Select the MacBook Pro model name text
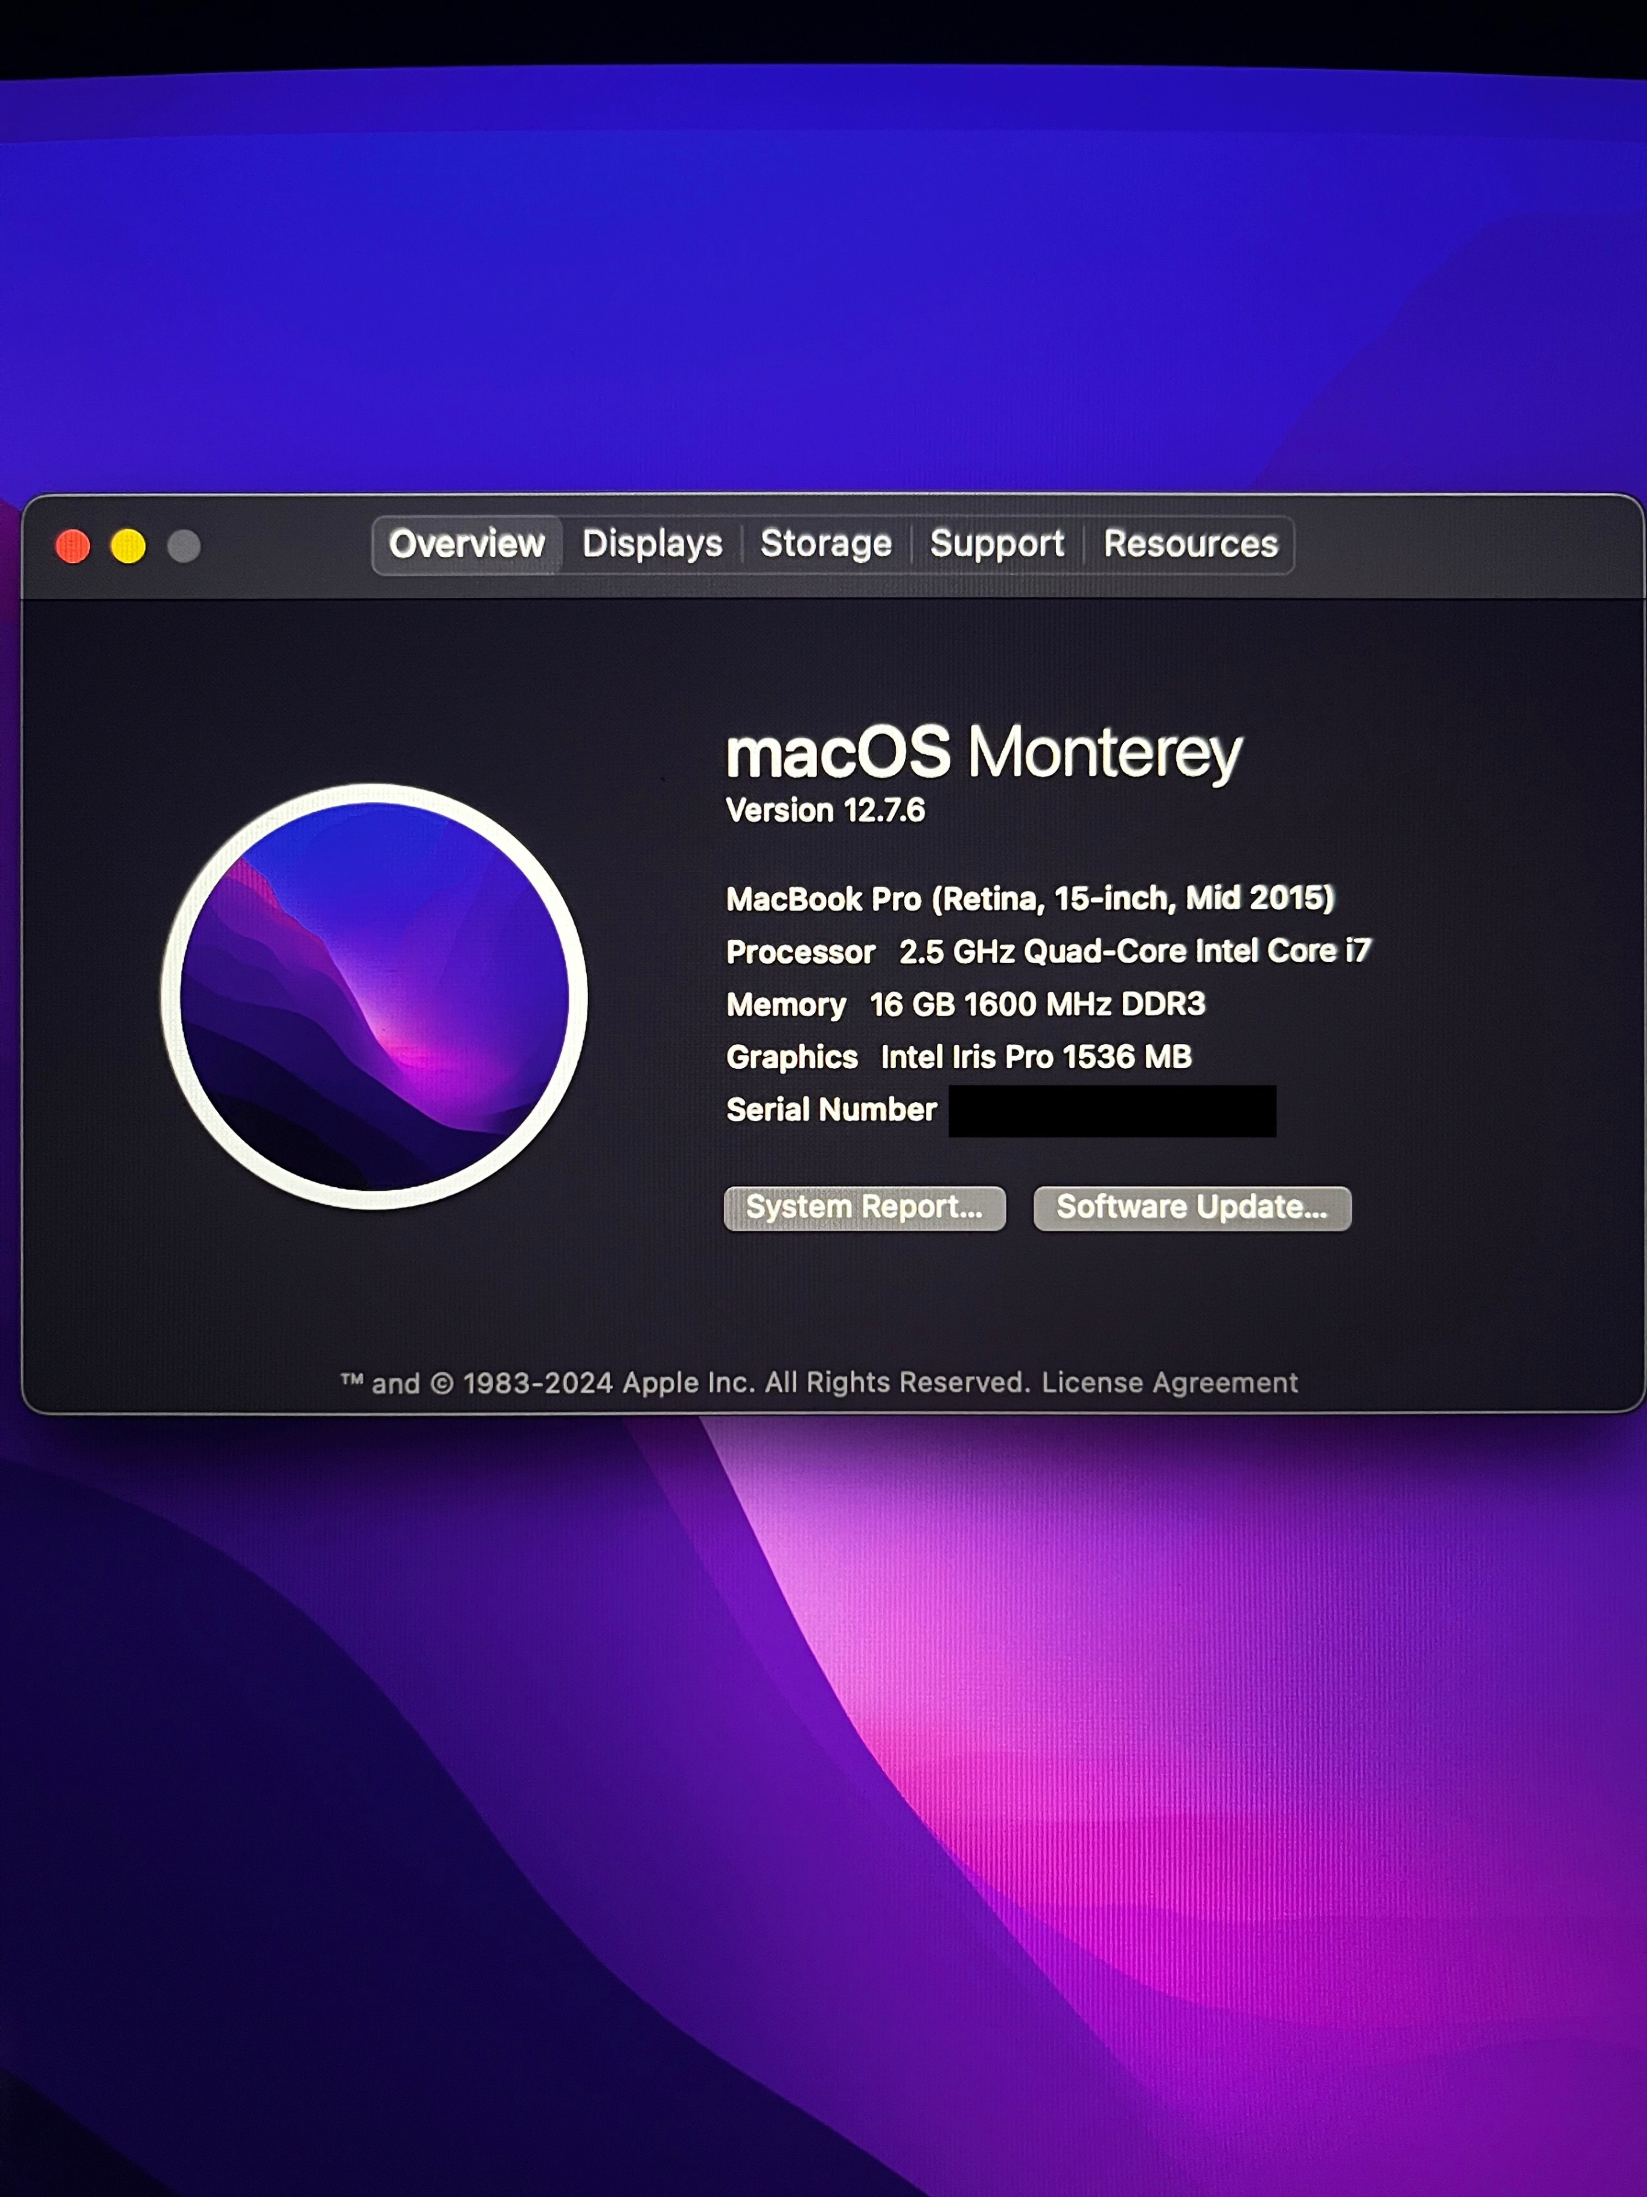This screenshot has height=2197, width=1647. (x=1031, y=899)
